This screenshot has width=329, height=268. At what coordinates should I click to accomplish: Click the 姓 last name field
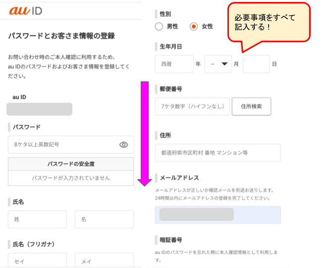point(37,219)
